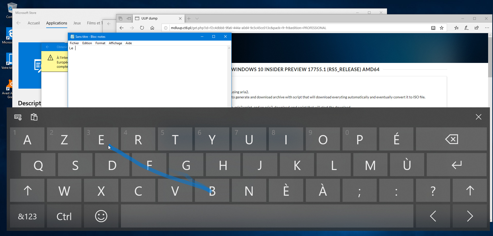Select the UUP dump browser tab
Viewport: 493px width, 236px height.
coord(158,18)
